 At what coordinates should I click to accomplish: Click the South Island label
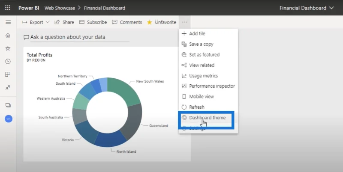click(66, 83)
